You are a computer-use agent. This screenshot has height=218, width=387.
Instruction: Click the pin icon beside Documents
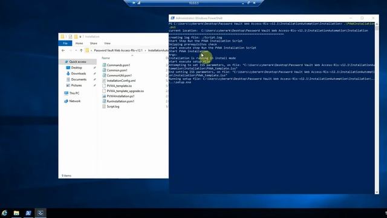[94, 79]
